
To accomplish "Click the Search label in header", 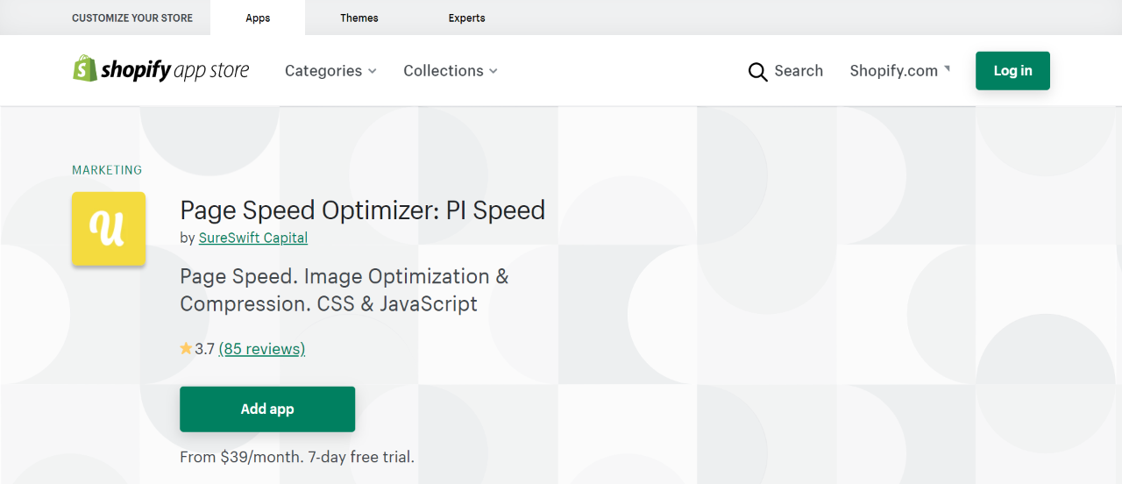I will click(799, 71).
